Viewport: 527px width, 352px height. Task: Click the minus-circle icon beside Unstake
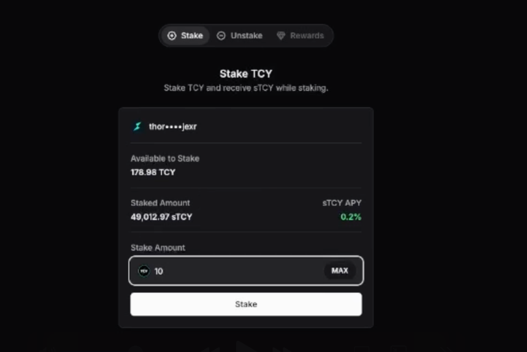[221, 36]
